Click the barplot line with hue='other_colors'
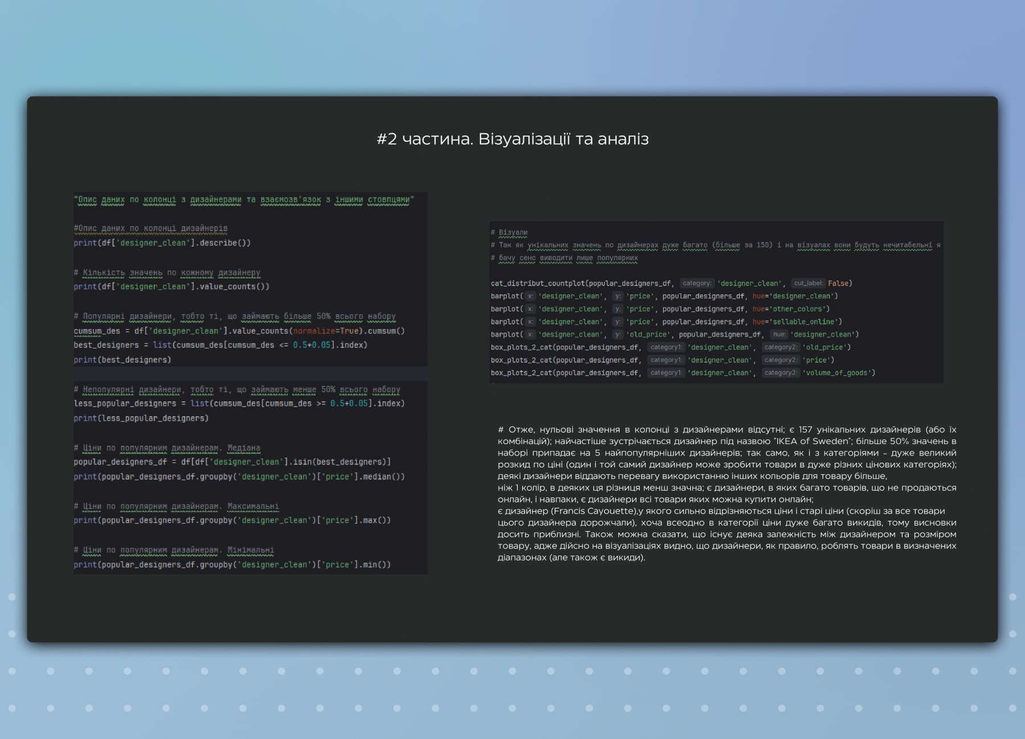1025x739 pixels. pyautogui.click(x=661, y=309)
